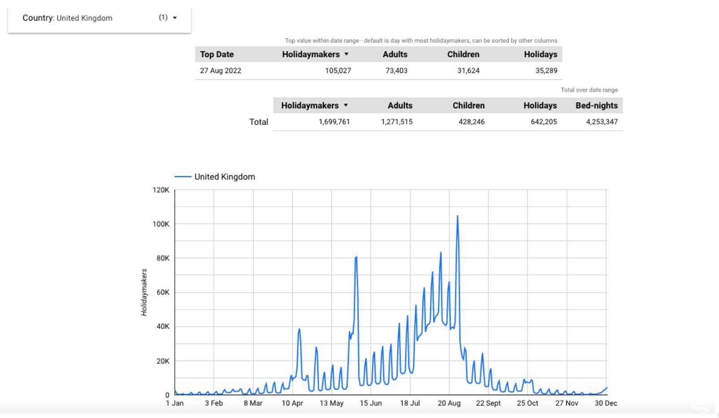
Task: Click the 25 Oct x-axis label
Action: [528, 403]
